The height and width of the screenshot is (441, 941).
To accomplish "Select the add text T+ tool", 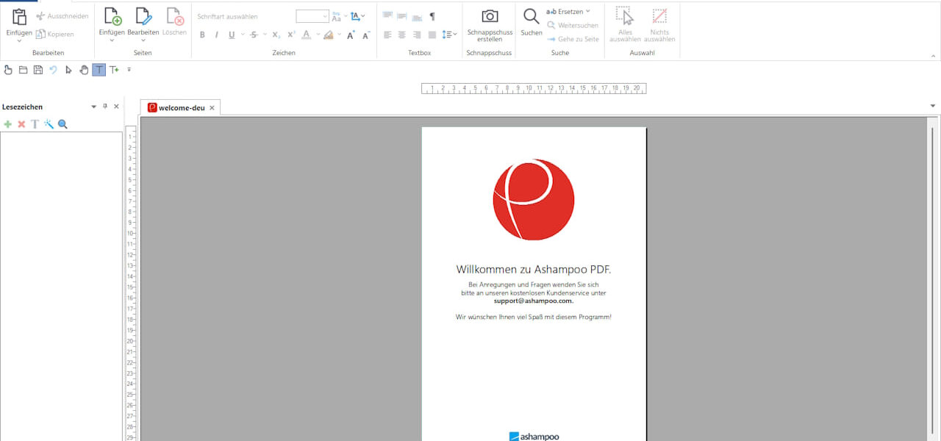I will (x=114, y=70).
